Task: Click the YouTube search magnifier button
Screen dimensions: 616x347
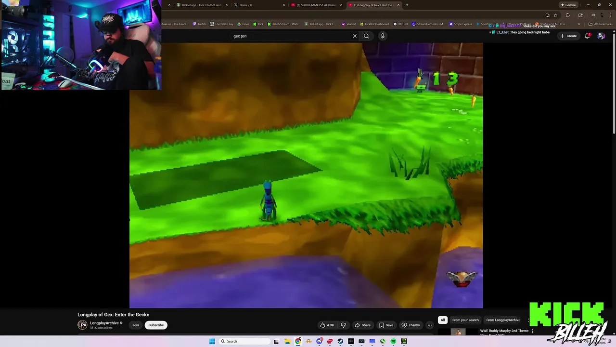Action: point(366,36)
